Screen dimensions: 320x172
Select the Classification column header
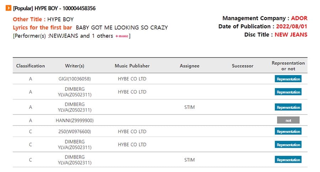point(31,66)
